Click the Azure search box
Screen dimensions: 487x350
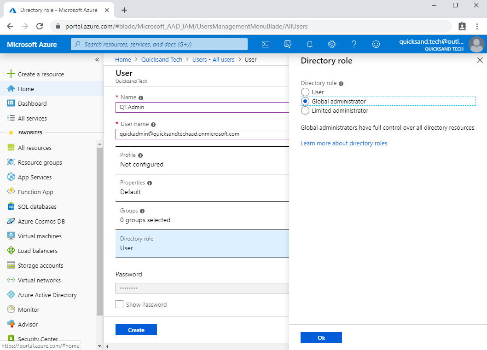[x=159, y=44]
